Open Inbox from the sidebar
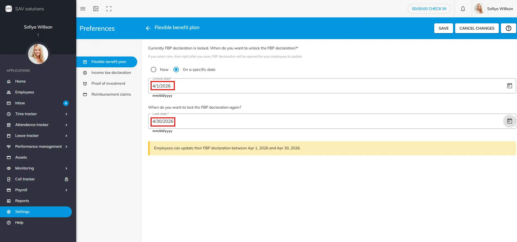The image size is (517, 242). [x=20, y=103]
